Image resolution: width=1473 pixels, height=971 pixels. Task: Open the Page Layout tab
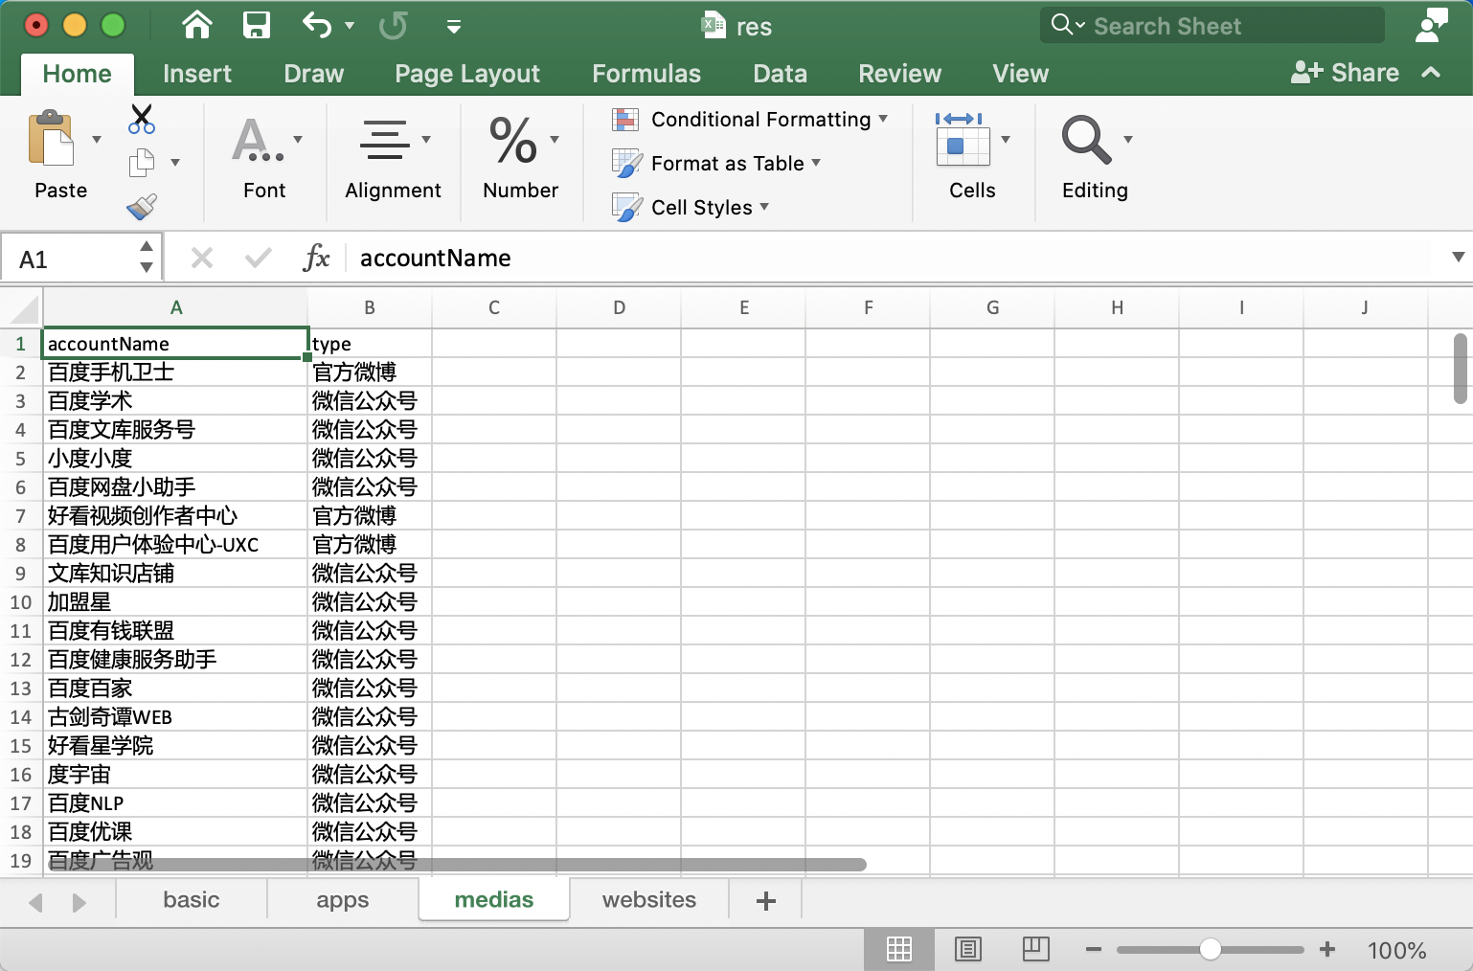(467, 74)
